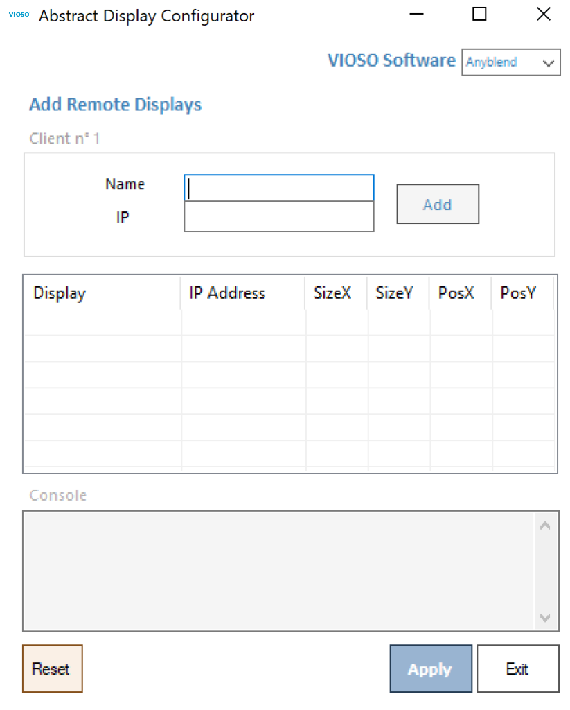Click the VIOSO Software label
The width and height of the screenshot is (570, 710).
391,60
